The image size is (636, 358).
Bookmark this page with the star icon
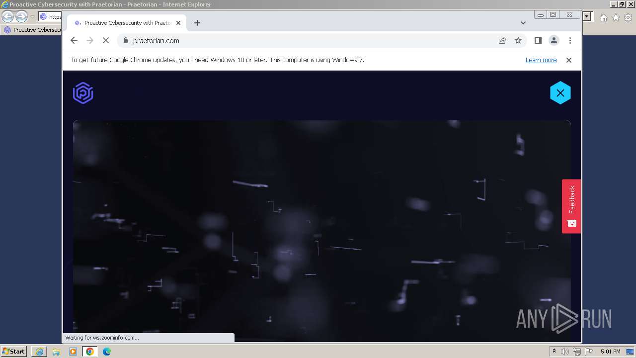pyautogui.click(x=518, y=41)
